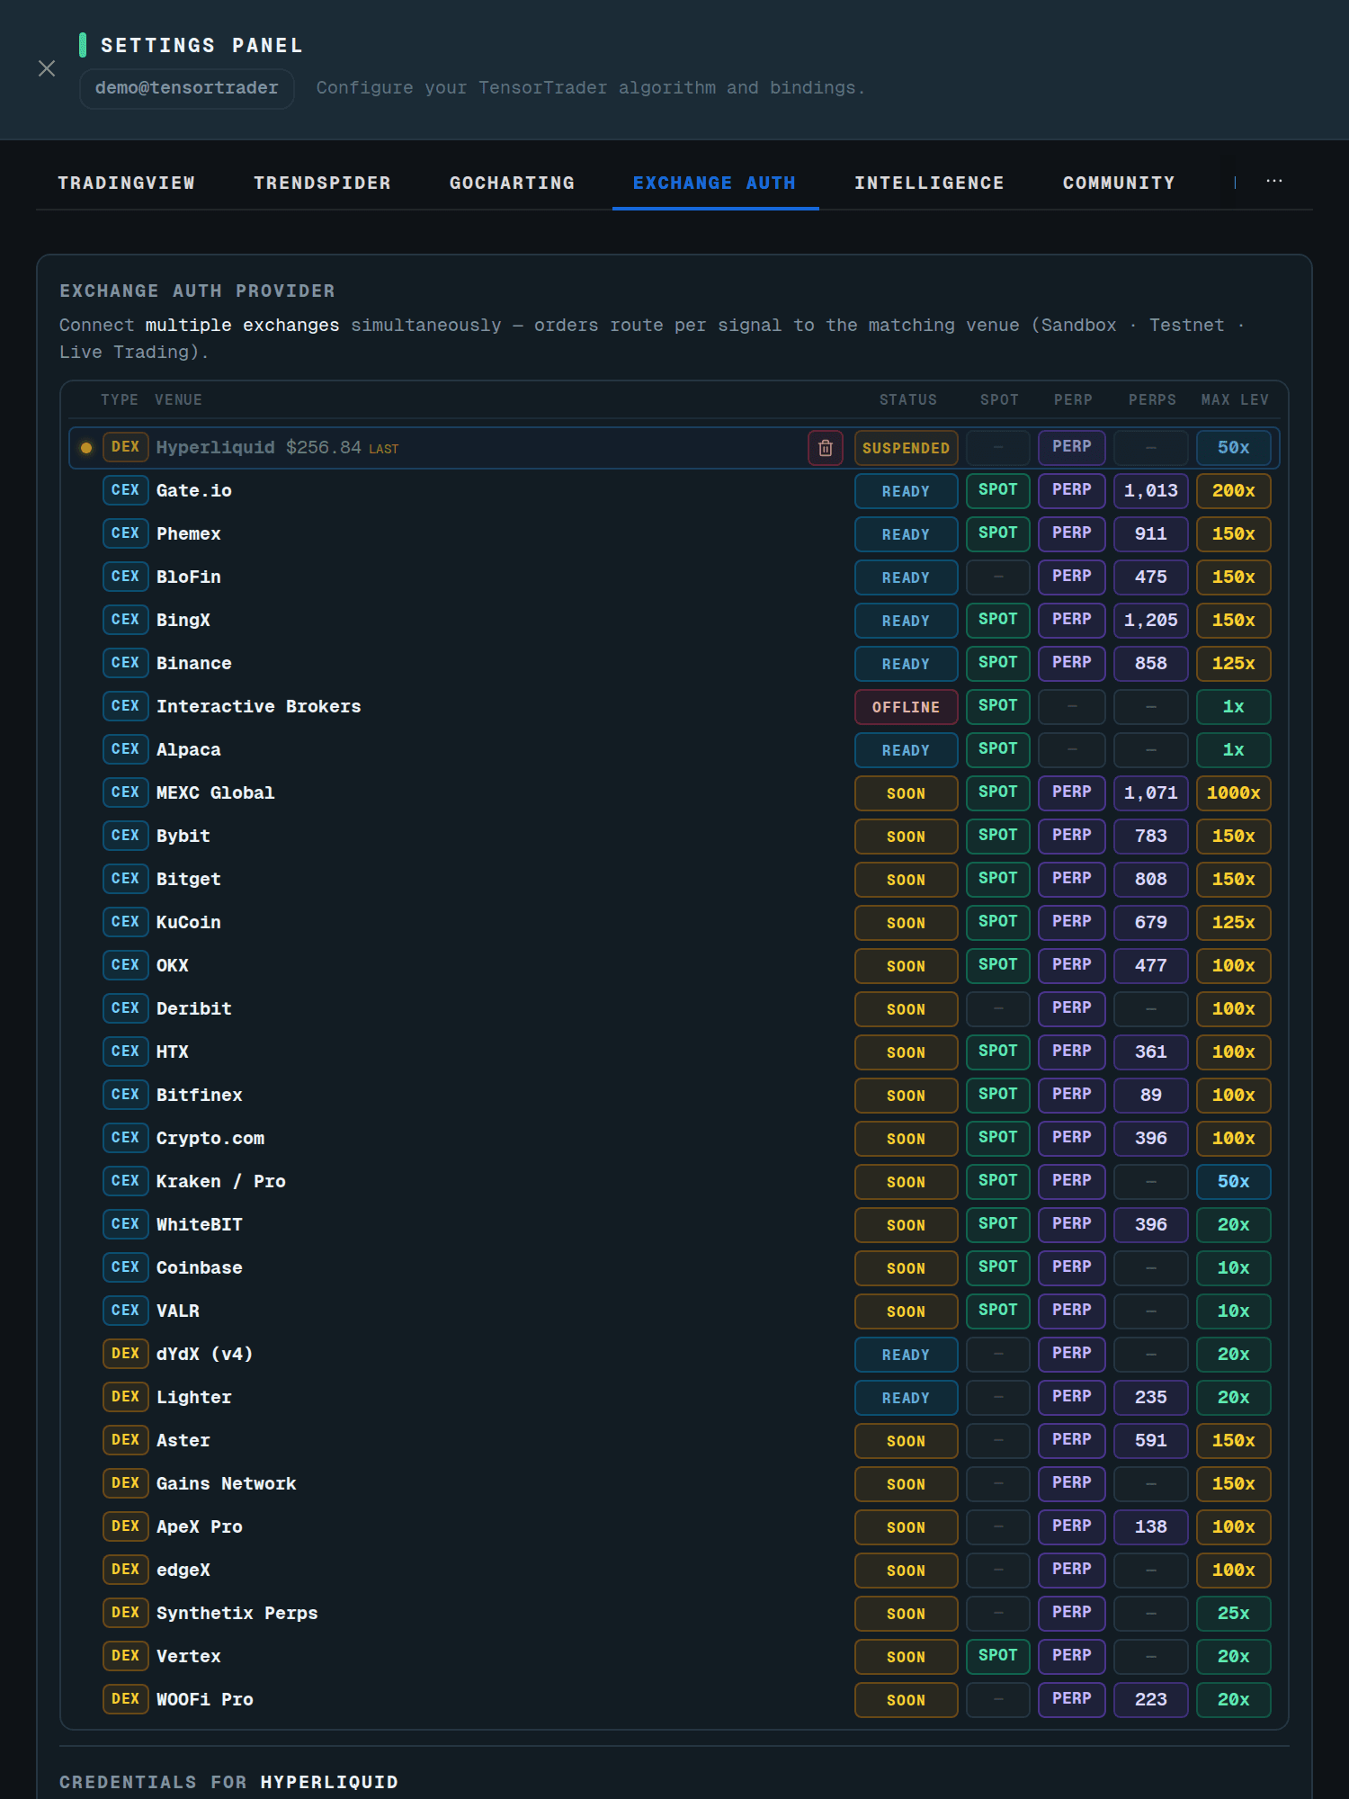Viewport: 1349px width, 1799px height.
Task: Click the 89 perps count for Bitfinex
Action: point(1150,1096)
